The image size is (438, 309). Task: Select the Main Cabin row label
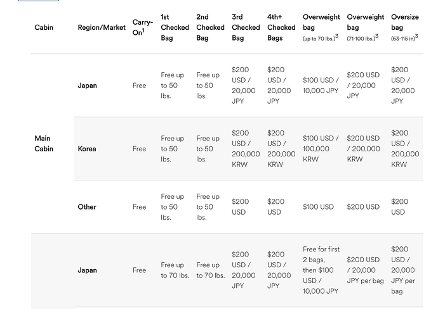pyautogui.click(x=44, y=144)
